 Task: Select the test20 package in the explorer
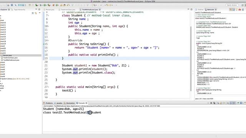[3, 48]
